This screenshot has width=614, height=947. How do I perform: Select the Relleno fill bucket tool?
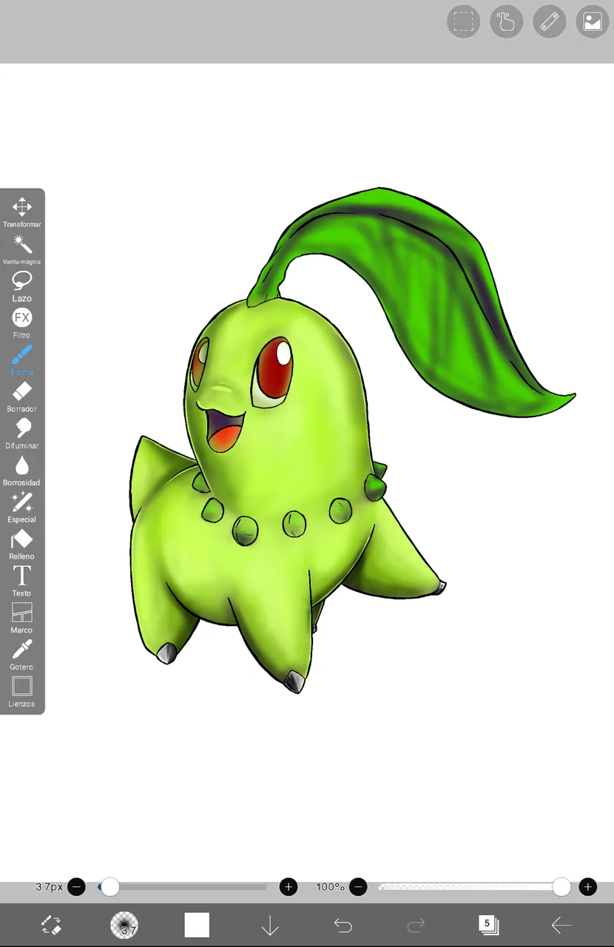(x=22, y=545)
